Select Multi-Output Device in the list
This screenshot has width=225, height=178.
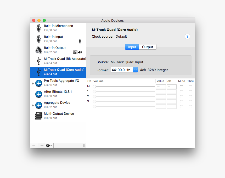tap(58, 116)
